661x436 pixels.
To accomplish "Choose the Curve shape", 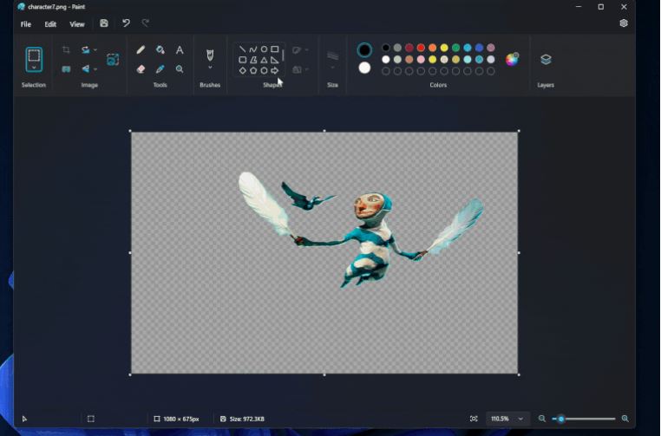I will click(253, 49).
